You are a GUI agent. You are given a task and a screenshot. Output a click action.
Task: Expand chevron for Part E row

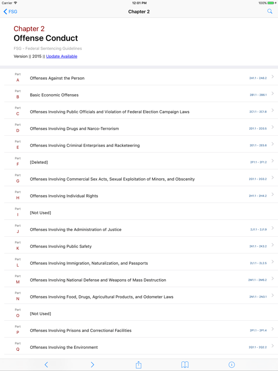click(x=273, y=143)
